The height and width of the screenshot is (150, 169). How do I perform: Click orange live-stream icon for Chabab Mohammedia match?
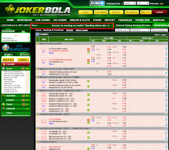[x=88, y=60]
